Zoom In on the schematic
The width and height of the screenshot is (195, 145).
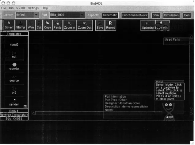pyautogui.click(x=70, y=25)
